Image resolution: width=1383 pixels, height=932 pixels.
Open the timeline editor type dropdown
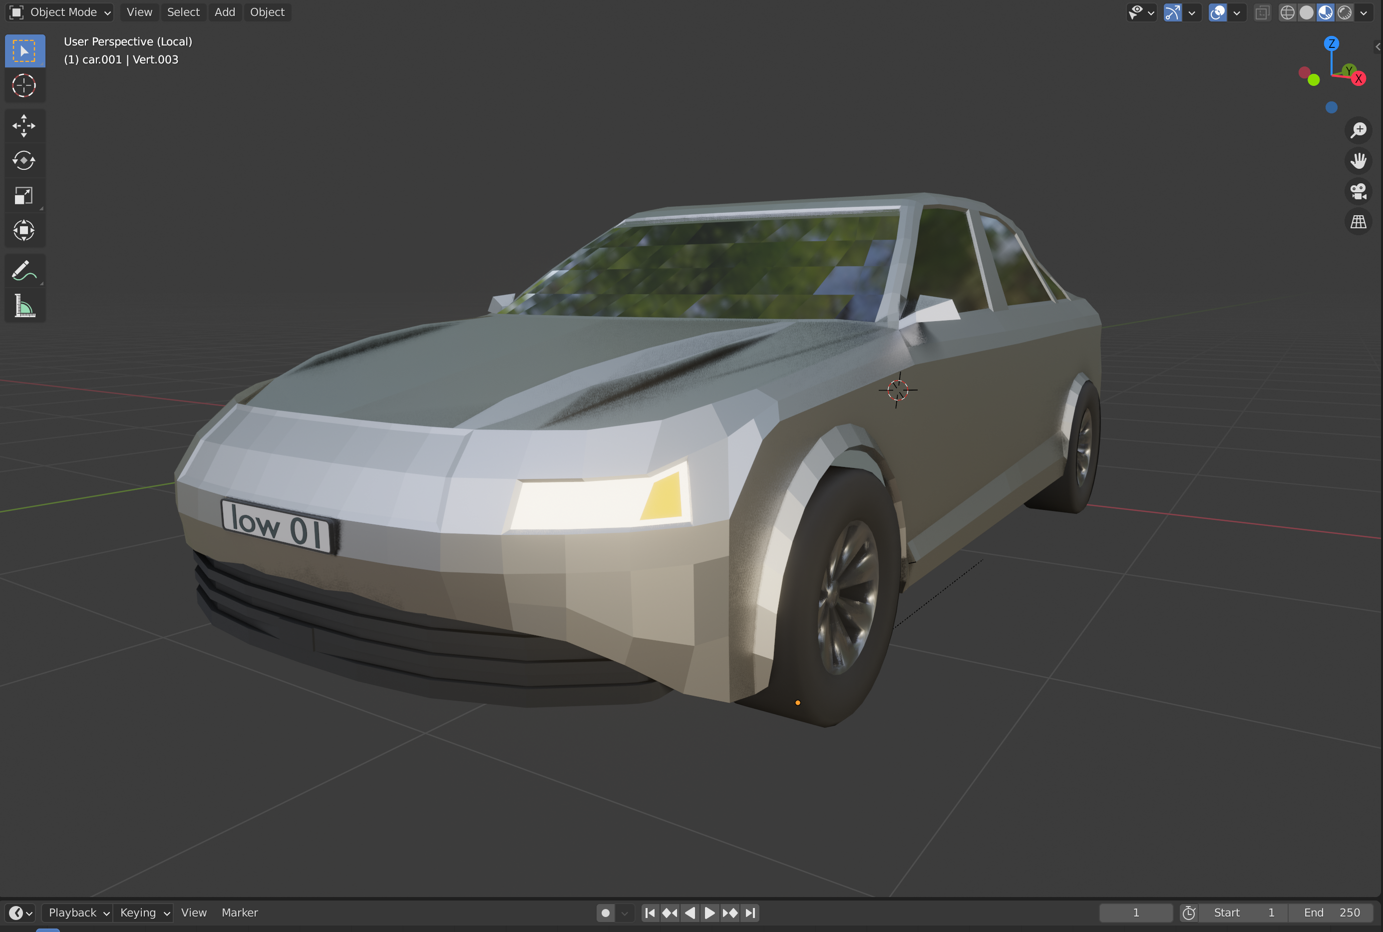tap(21, 913)
